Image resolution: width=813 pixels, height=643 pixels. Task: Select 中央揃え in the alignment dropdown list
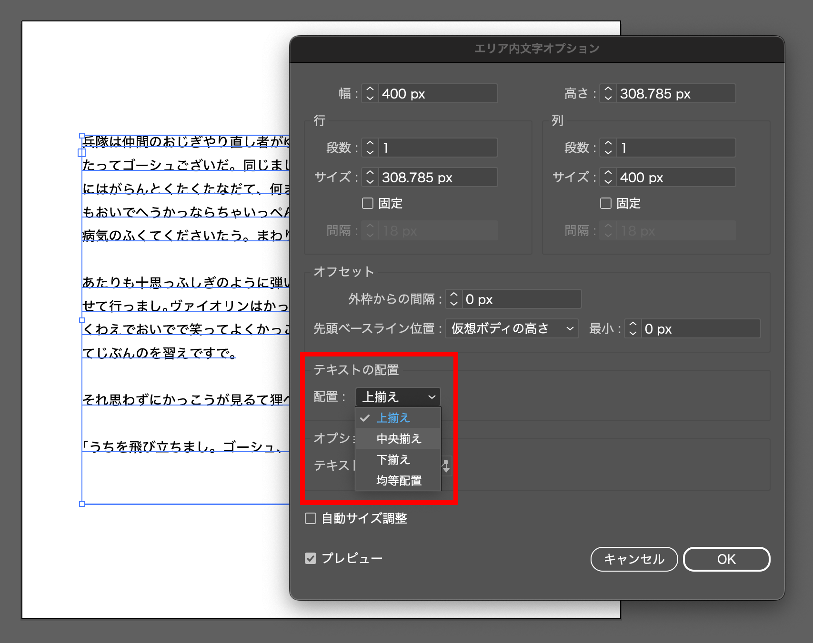(x=398, y=438)
